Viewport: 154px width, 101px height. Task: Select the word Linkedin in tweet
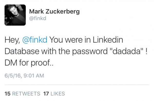click(x=108, y=40)
